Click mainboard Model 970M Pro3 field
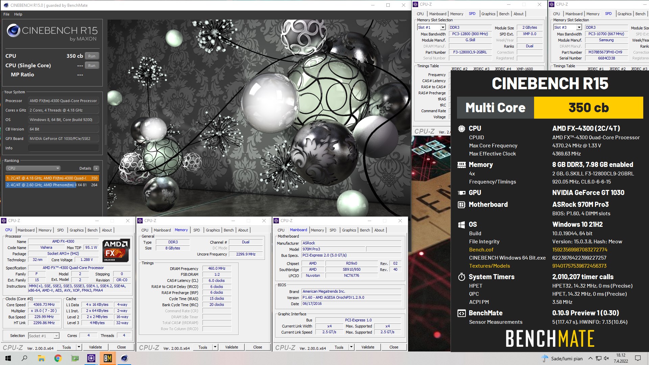The height and width of the screenshot is (365, 649). [x=333, y=249]
